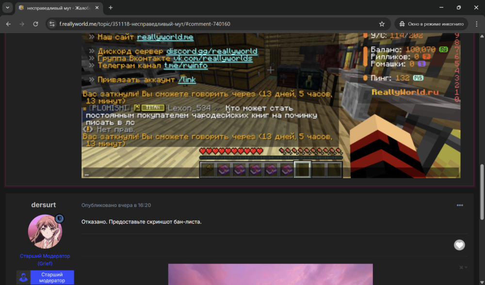Reload the current page
Viewport: 485px width, 285px height.
(35, 24)
